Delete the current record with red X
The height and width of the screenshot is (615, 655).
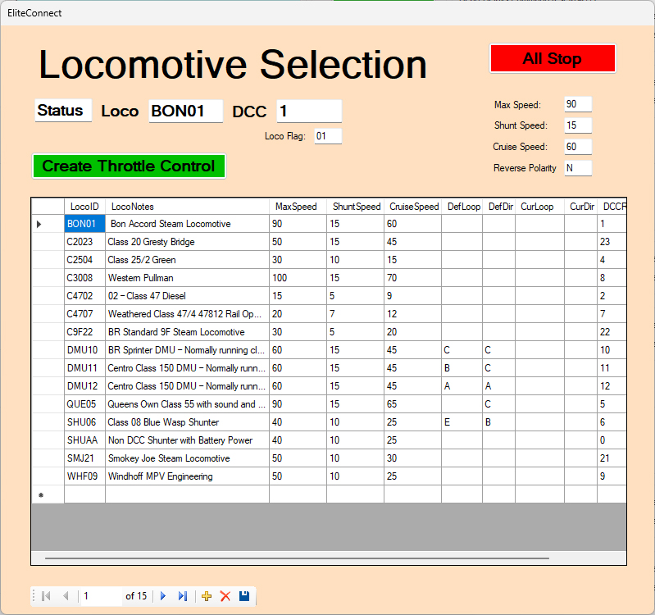225,596
